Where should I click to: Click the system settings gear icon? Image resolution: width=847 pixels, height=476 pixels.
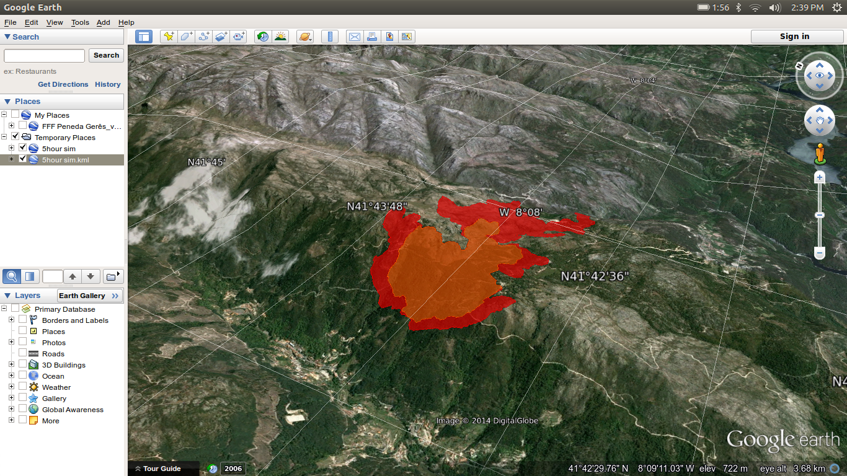pyautogui.click(x=836, y=7)
